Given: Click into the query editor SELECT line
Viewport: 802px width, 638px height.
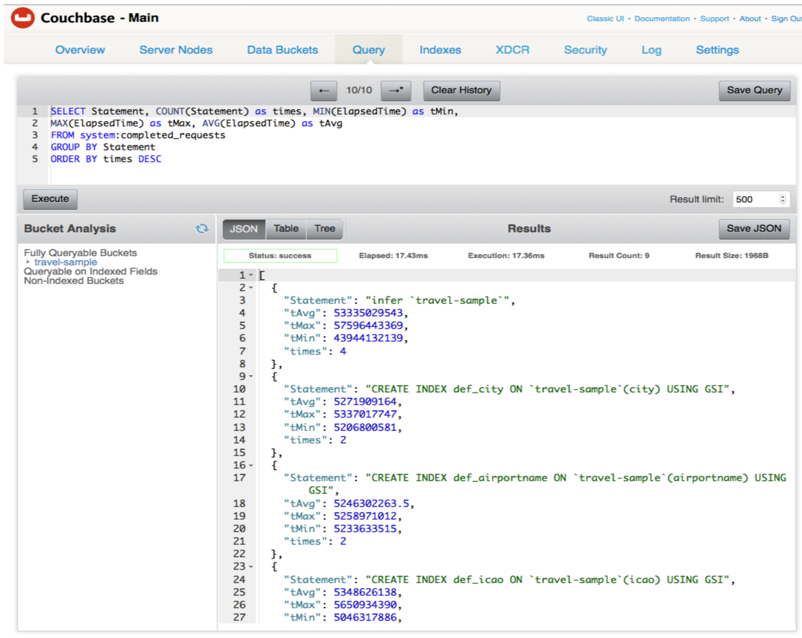Looking at the screenshot, I should point(254,111).
